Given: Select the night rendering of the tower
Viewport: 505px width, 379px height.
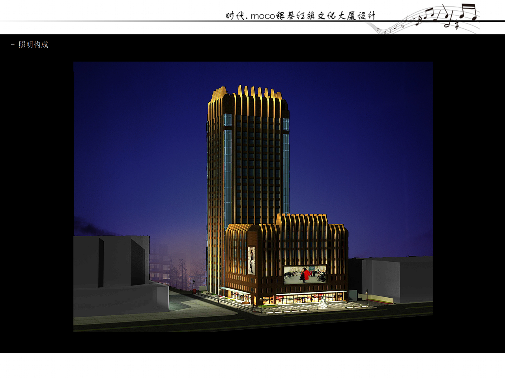Looking at the screenshot, I should [x=253, y=196].
